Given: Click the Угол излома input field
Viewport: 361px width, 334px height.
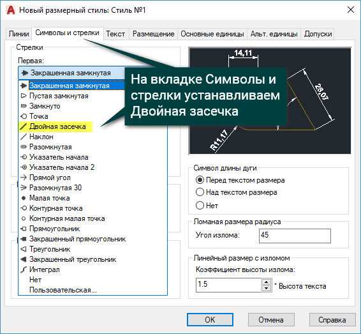Looking at the screenshot, I should coord(295,236).
